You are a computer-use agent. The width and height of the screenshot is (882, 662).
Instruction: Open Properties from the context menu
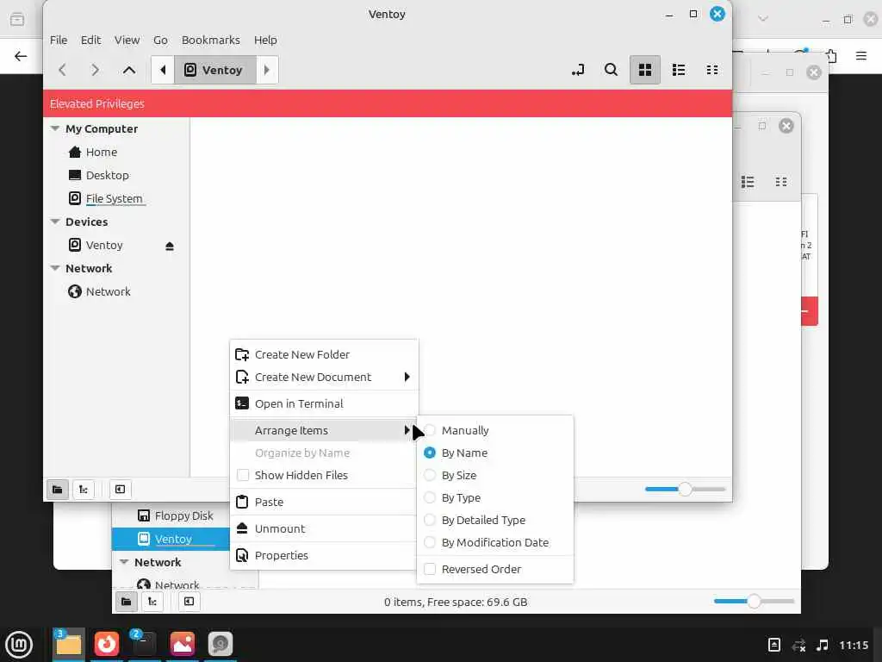324,555
